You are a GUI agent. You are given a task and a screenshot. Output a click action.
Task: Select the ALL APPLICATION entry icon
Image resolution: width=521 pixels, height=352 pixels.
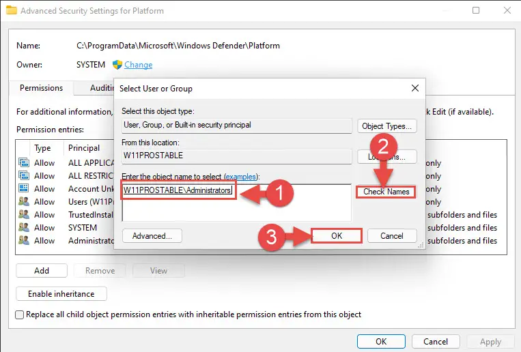24,163
